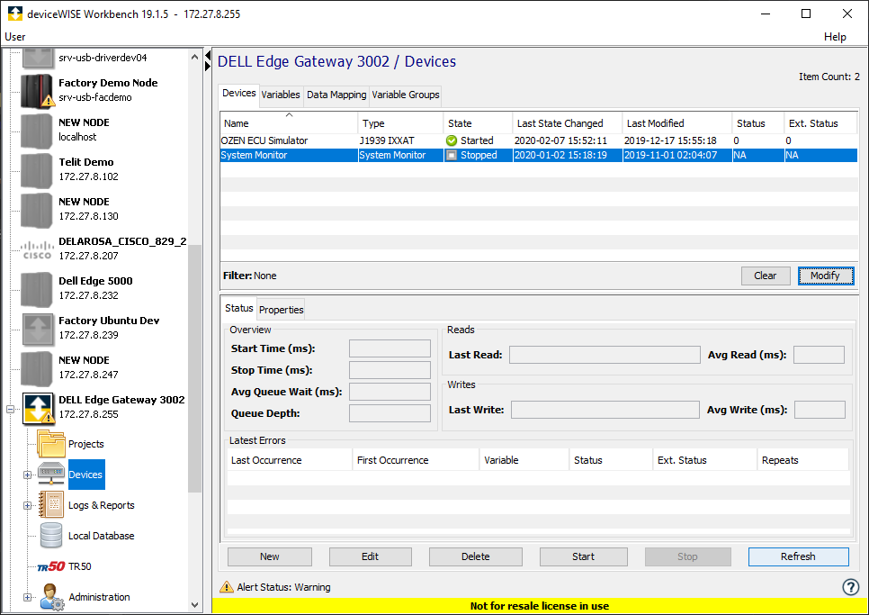
Task: Switch to the Data Mapping tab
Action: pos(336,95)
